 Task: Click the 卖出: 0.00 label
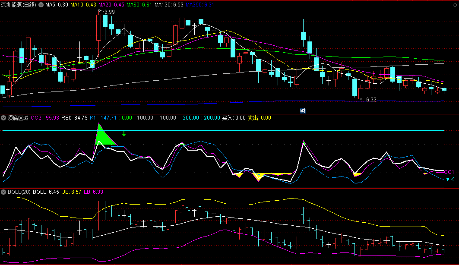260,118
